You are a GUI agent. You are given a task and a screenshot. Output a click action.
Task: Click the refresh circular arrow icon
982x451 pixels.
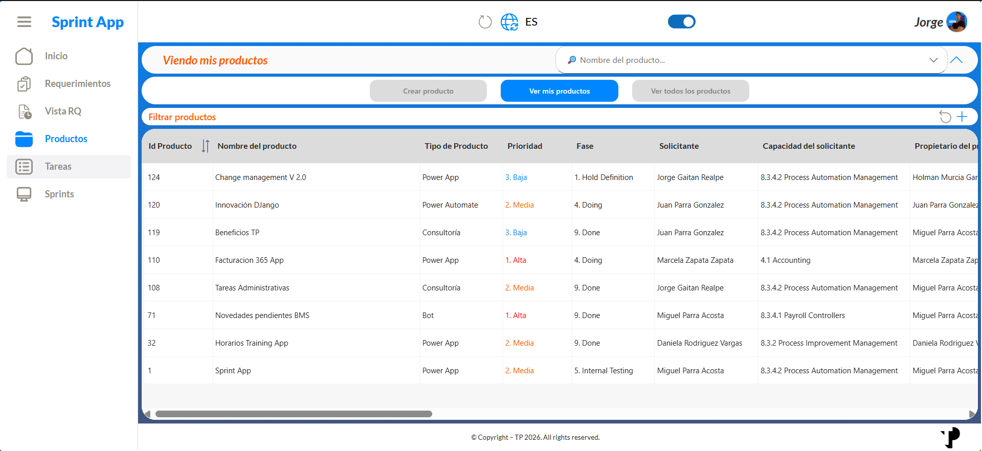click(485, 22)
